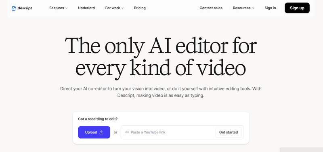Focus the Paste a YouTube link field
This screenshot has height=152, width=323.
tap(182, 132)
